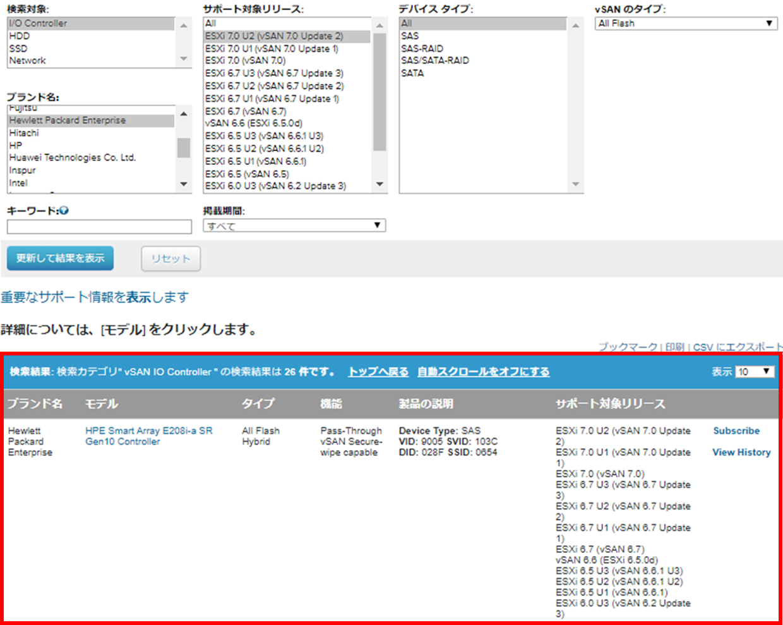This screenshot has height=625, width=783.
Task: Select I/O Controller in search target list
Action: coord(91,23)
